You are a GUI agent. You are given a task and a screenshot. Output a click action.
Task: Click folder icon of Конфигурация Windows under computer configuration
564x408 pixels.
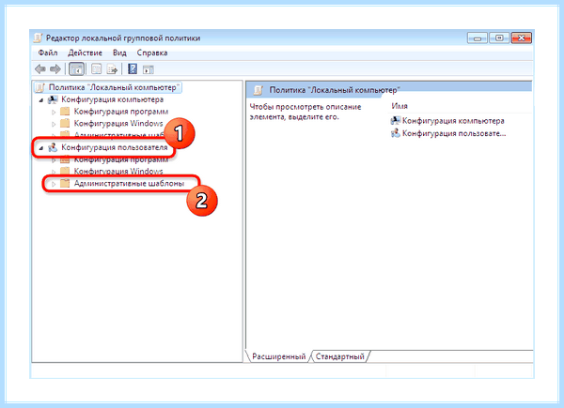(64, 124)
